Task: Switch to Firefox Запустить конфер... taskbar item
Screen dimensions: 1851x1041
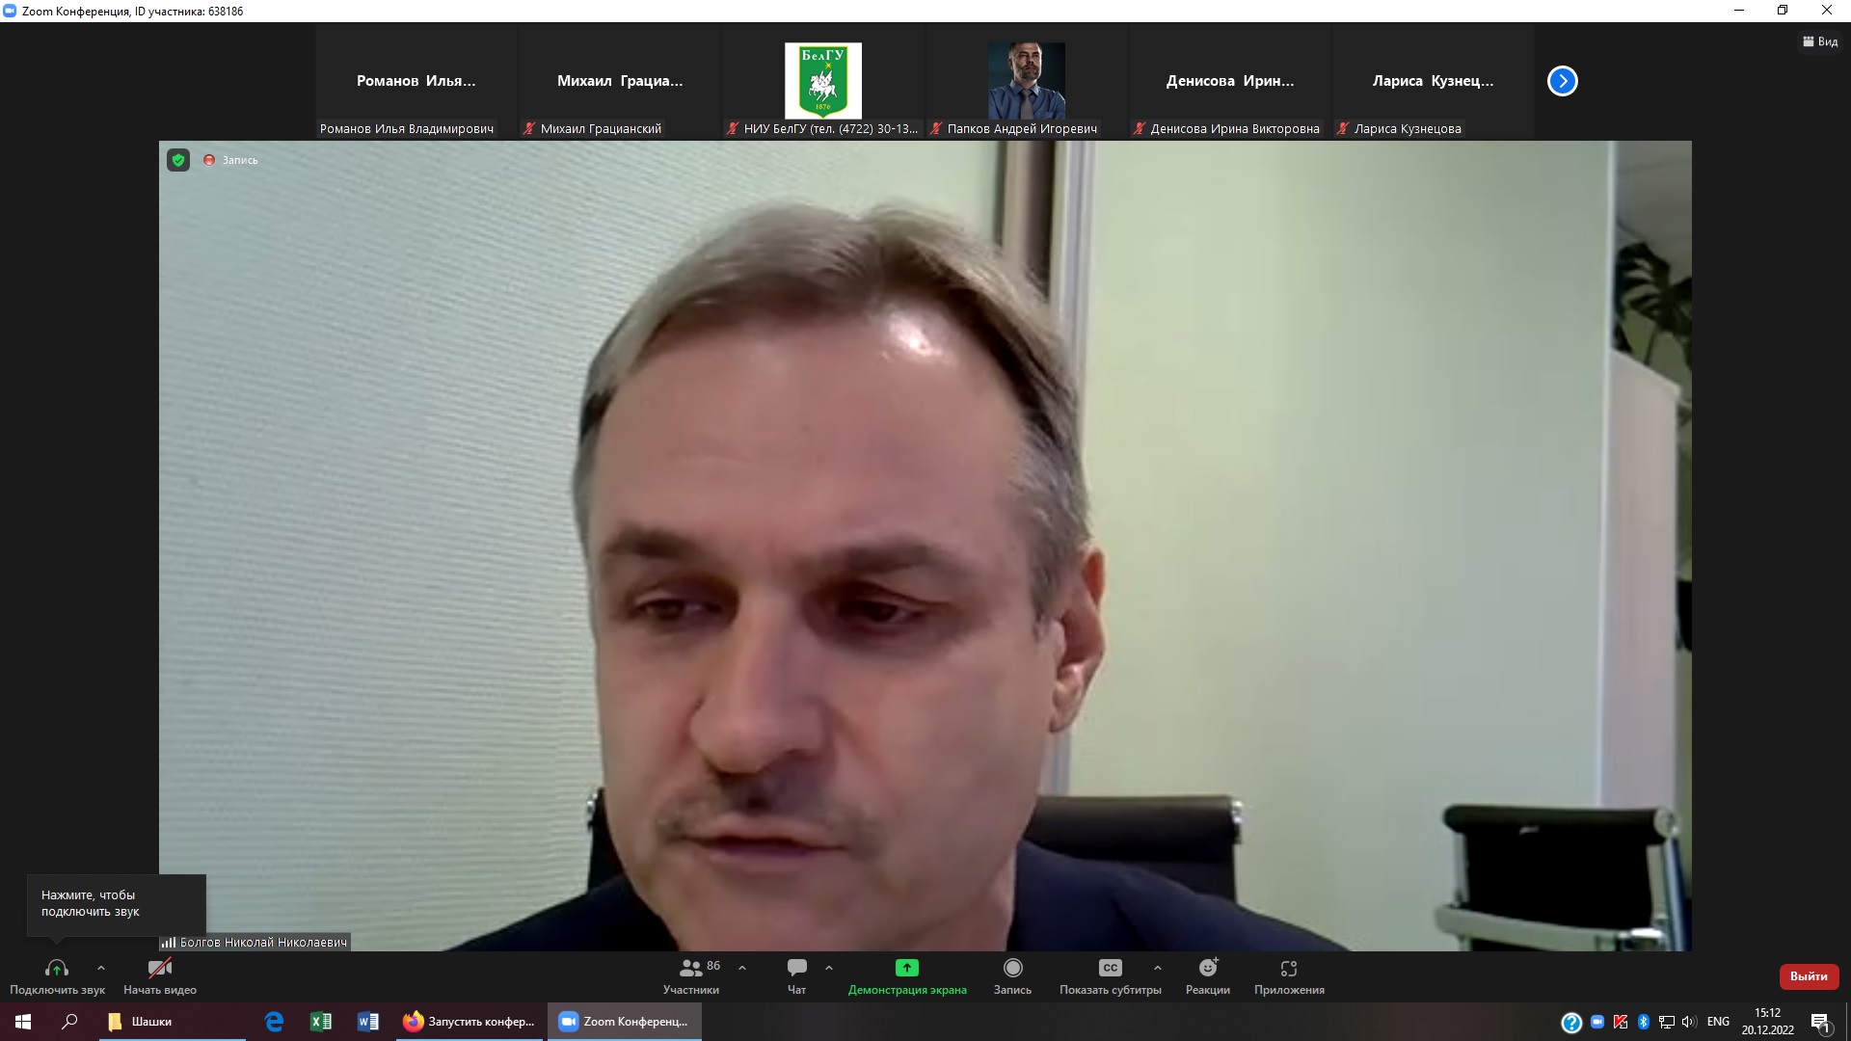Action: coord(469,1022)
